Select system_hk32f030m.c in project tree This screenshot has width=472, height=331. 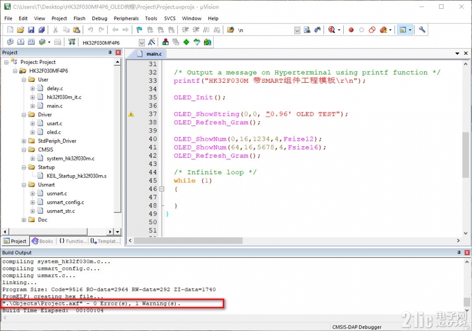(x=70, y=159)
